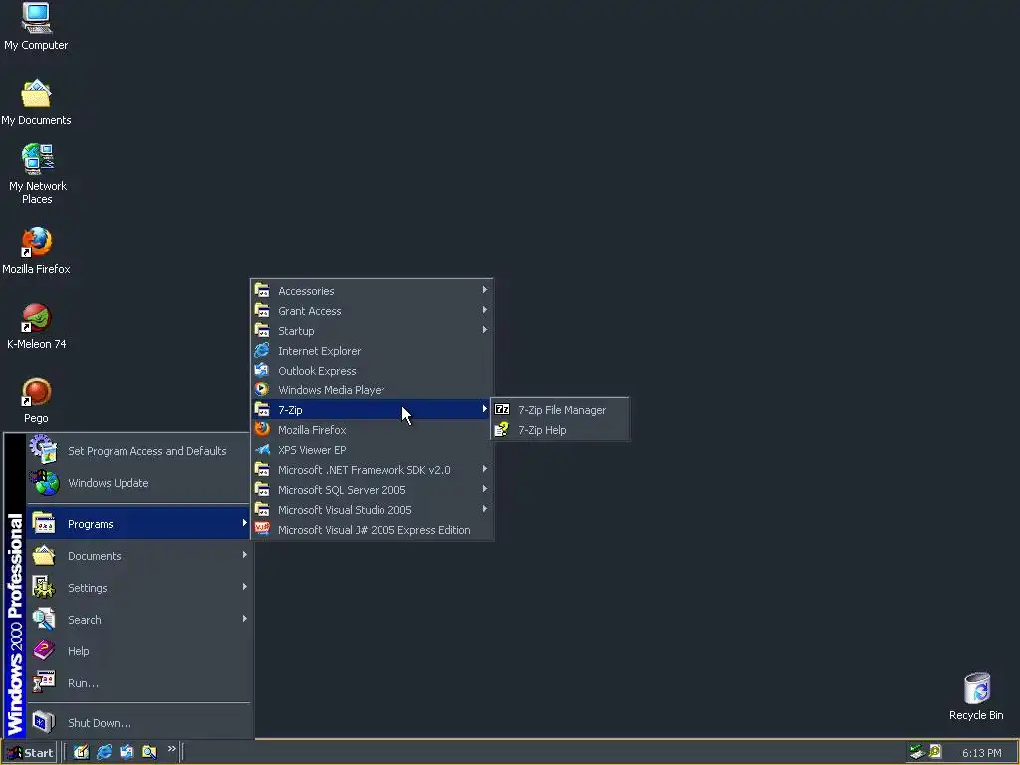Open the 7-Zip File Manager entry
The image size is (1020, 765).
click(560, 409)
